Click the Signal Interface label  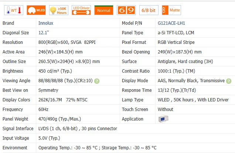click(x=18, y=129)
